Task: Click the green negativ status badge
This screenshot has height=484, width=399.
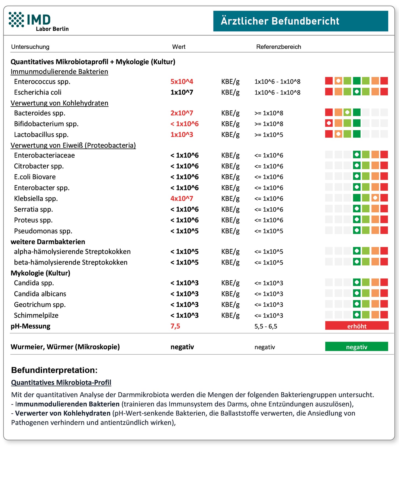Action: click(x=356, y=347)
